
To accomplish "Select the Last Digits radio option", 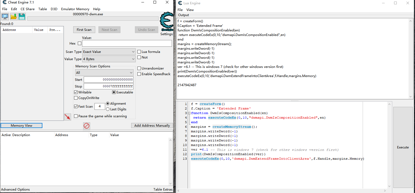I will [x=108, y=109].
